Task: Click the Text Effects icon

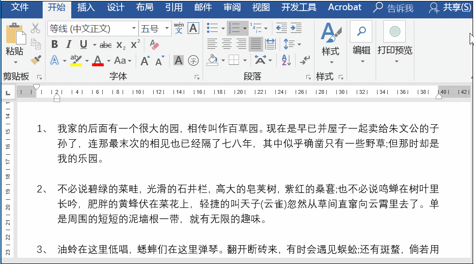Action: click(x=54, y=60)
